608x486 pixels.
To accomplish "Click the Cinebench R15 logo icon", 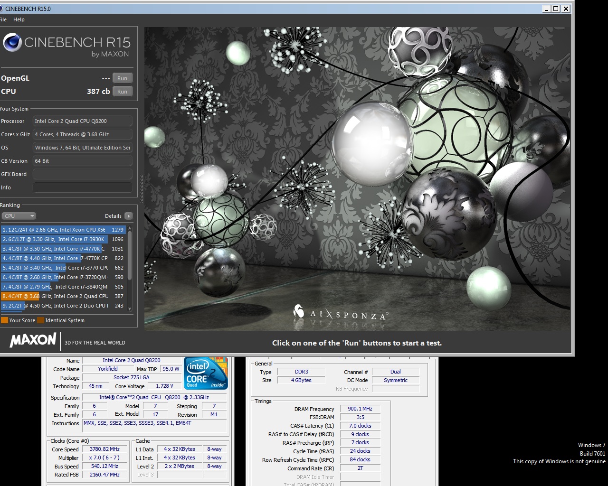I will (12, 43).
